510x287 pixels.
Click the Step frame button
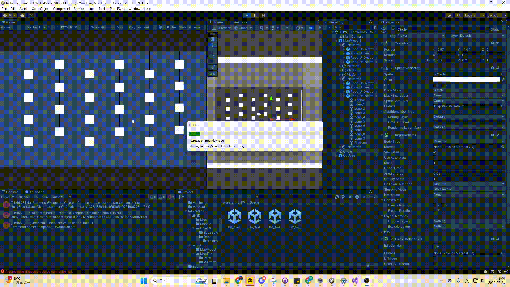(263, 15)
